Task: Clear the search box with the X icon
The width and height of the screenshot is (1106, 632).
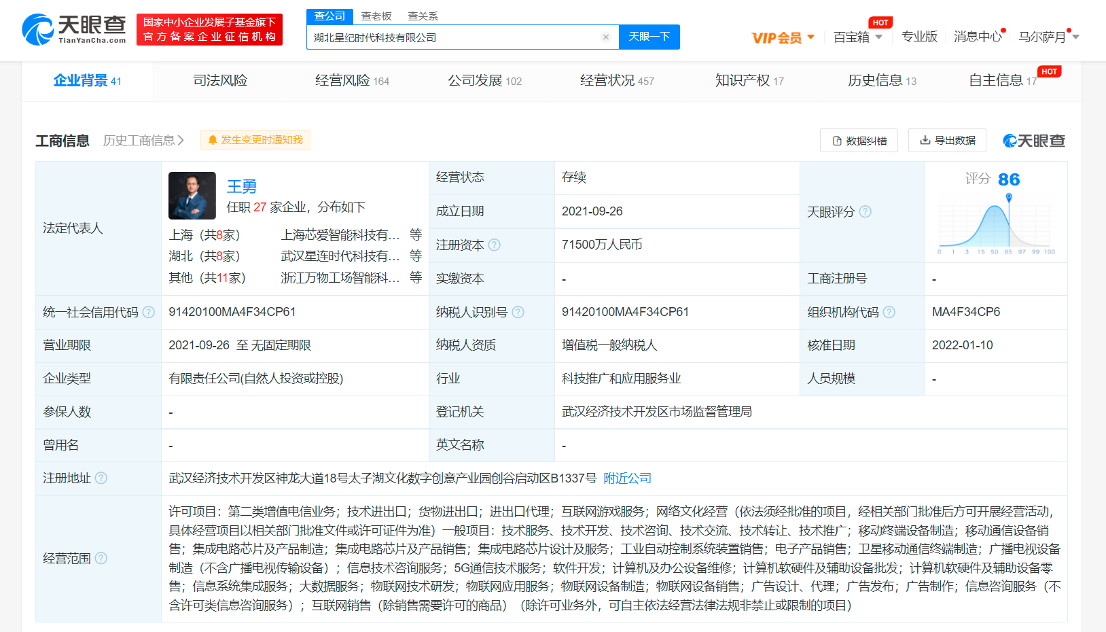Action: pos(606,37)
